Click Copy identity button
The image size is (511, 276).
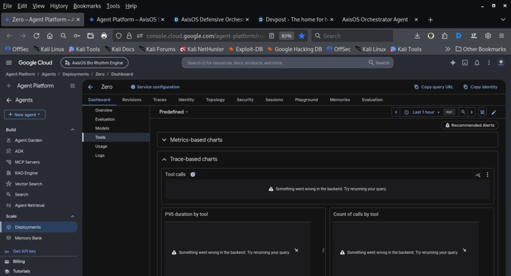481,87
